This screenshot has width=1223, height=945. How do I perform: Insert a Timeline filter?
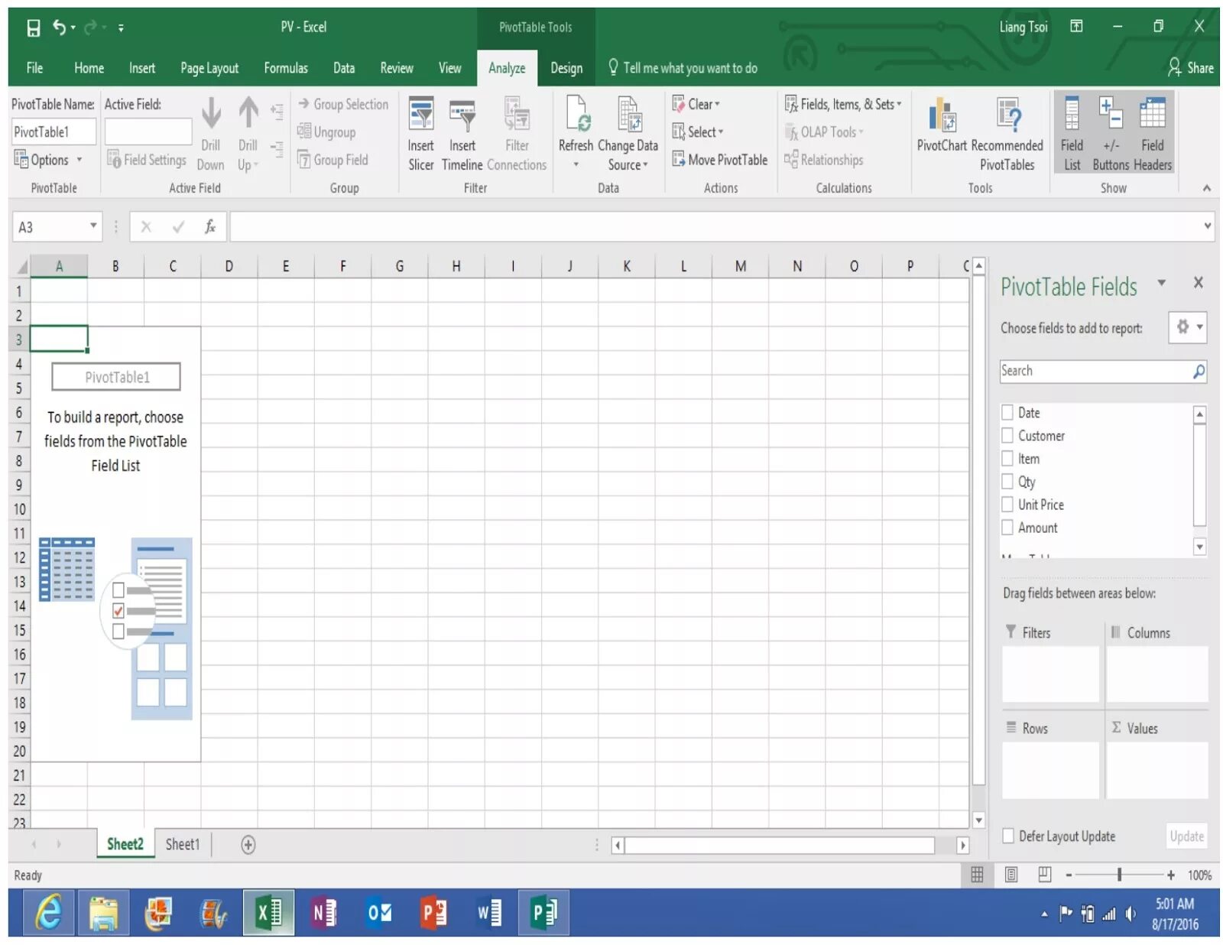click(x=462, y=135)
